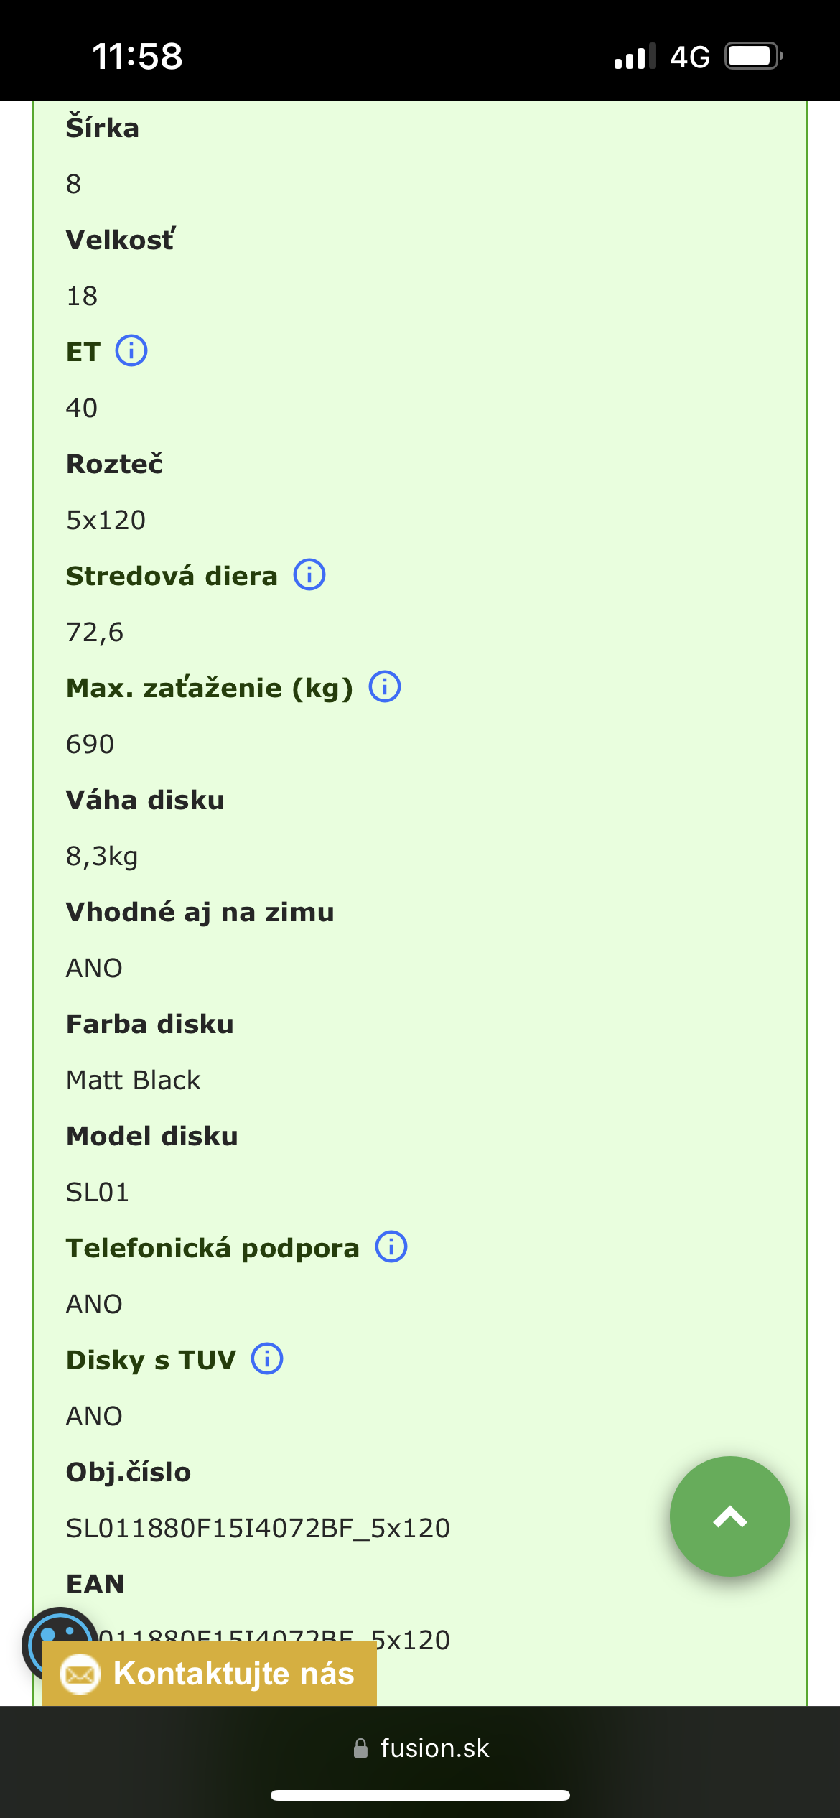Tap the battery icon in the status bar
Image resolution: width=840 pixels, height=1818 pixels.
[752, 56]
